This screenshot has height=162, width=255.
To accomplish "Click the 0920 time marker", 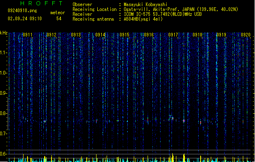I will (x=246, y=35).
